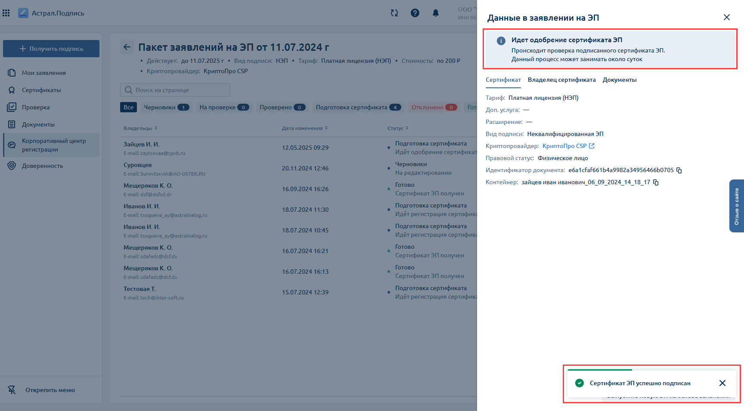Viewport: 744px width, 411px height.
Task: Click the Сертификаты sidebar icon
Action: point(12,90)
